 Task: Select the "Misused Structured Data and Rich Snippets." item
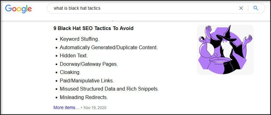pyautogui.click(x=109, y=89)
